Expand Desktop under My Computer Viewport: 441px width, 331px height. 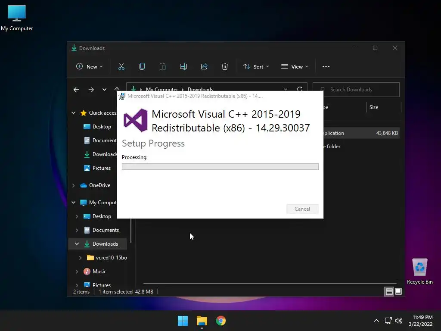(77, 216)
